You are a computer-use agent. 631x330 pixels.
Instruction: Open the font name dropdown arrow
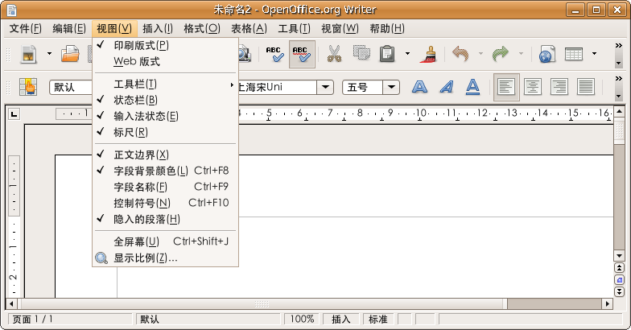coord(325,87)
